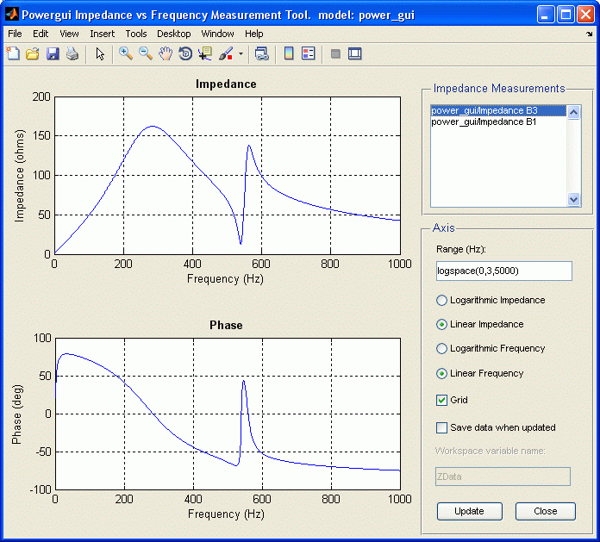Select the Edit Plot arrow tool
This screenshot has height=542, width=600.
[100, 53]
